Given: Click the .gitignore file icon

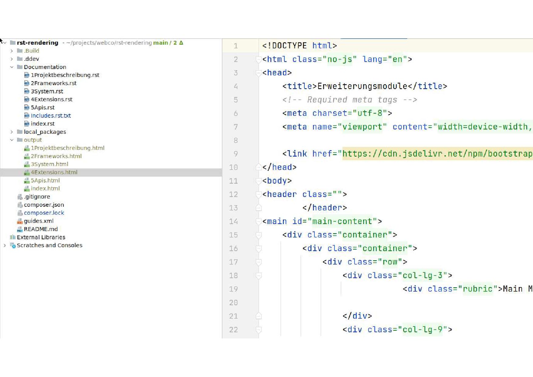Looking at the screenshot, I should (20, 197).
